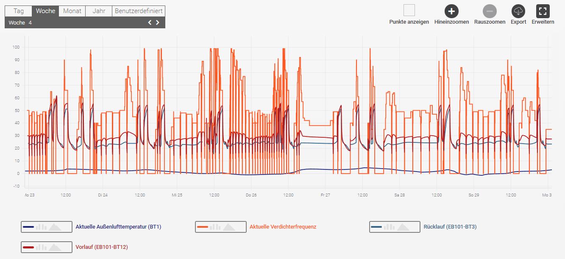Viewport: 565px width, 259px height.
Task: Click the Export cloud download icon
Action: click(518, 11)
